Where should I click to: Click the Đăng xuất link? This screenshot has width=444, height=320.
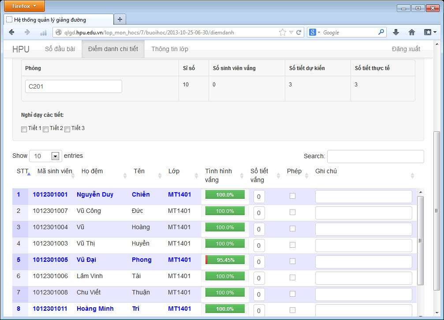click(406, 49)
